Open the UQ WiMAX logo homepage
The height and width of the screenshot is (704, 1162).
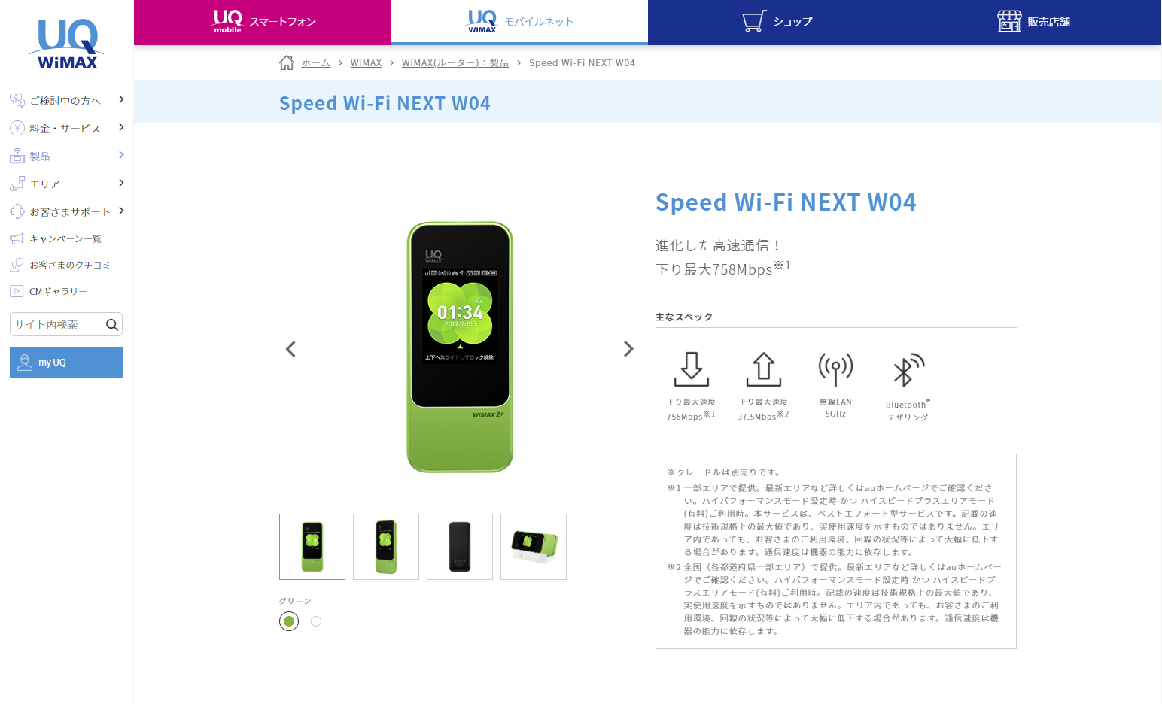point(66,44)
